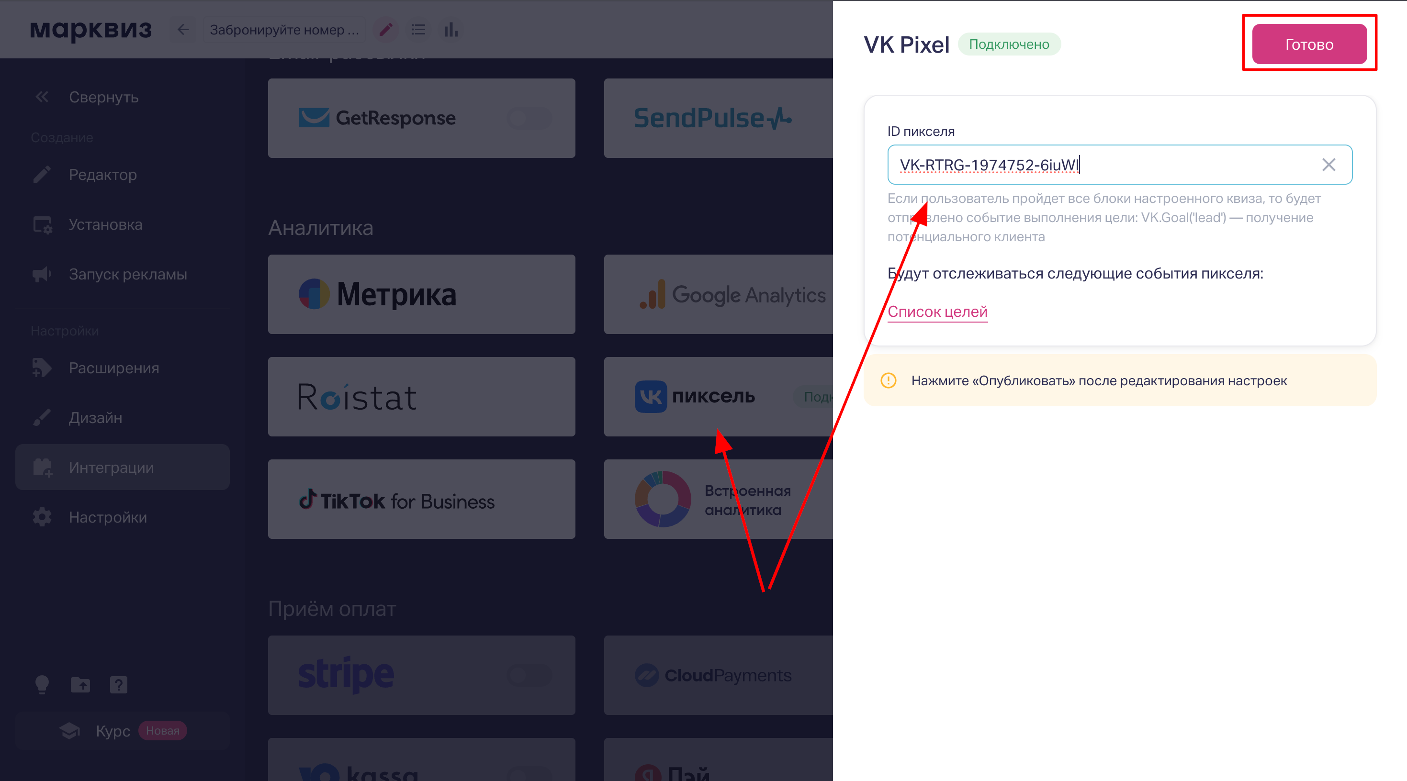1407x781 pixels.
Task: Click the question mark help icon
Action: pos(119,684)
